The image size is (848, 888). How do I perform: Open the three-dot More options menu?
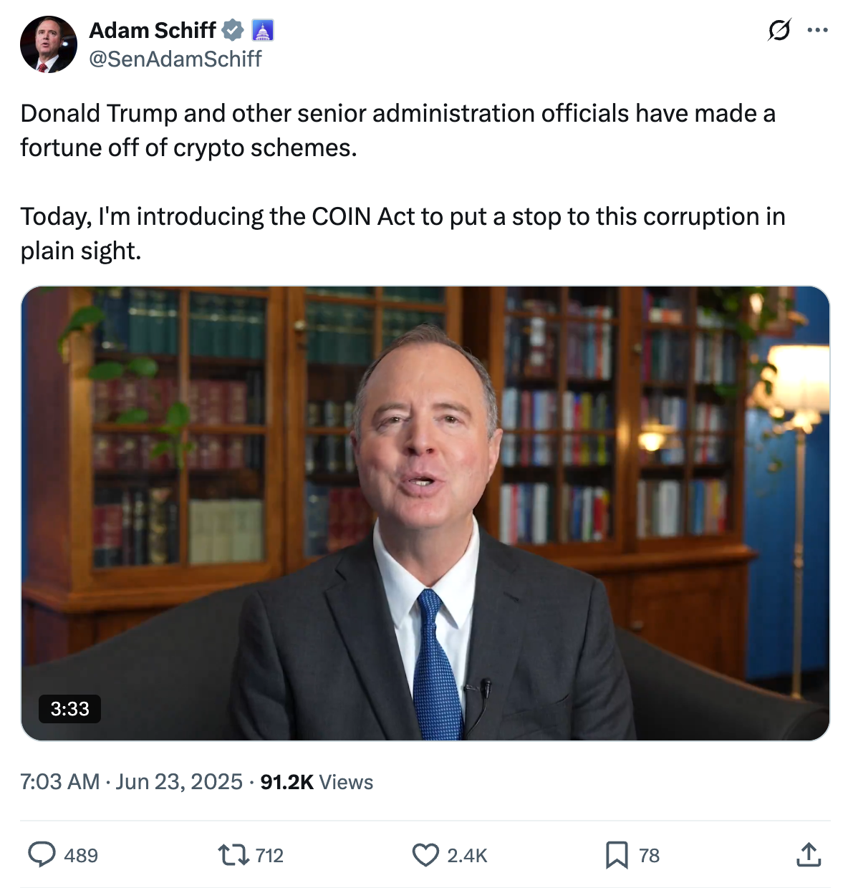pos(817,30)
